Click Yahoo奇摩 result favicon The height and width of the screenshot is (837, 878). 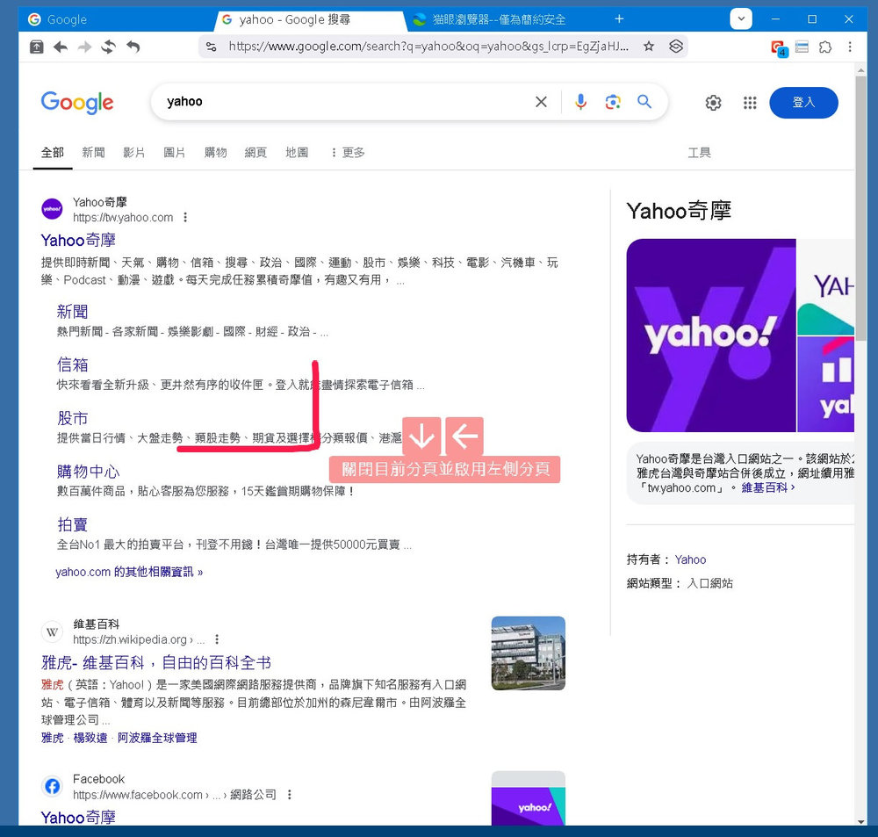tap(52, 209)
